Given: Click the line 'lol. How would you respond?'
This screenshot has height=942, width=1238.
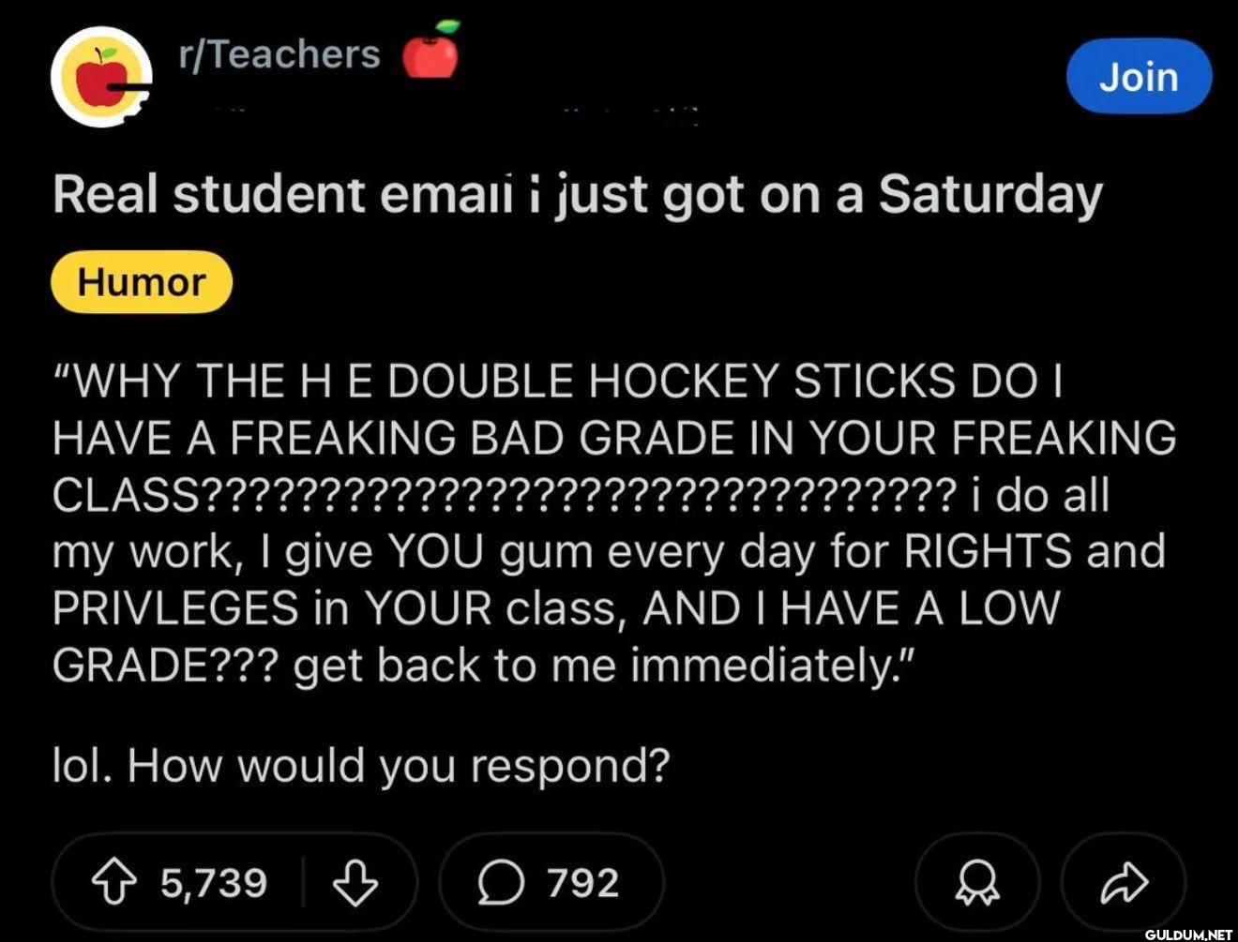Looking at the screenshot, I should (x=361, y=766).
